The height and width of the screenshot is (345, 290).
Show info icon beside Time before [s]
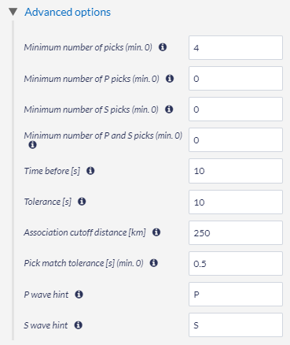90,171
